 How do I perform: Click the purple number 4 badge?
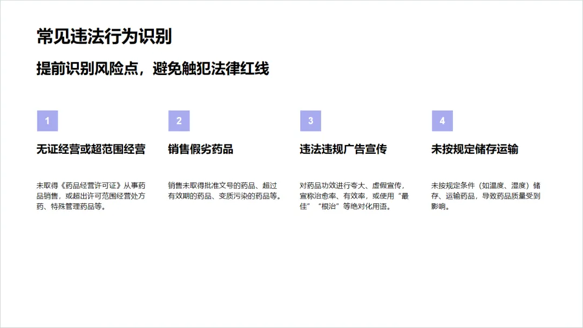click(442, 121)
